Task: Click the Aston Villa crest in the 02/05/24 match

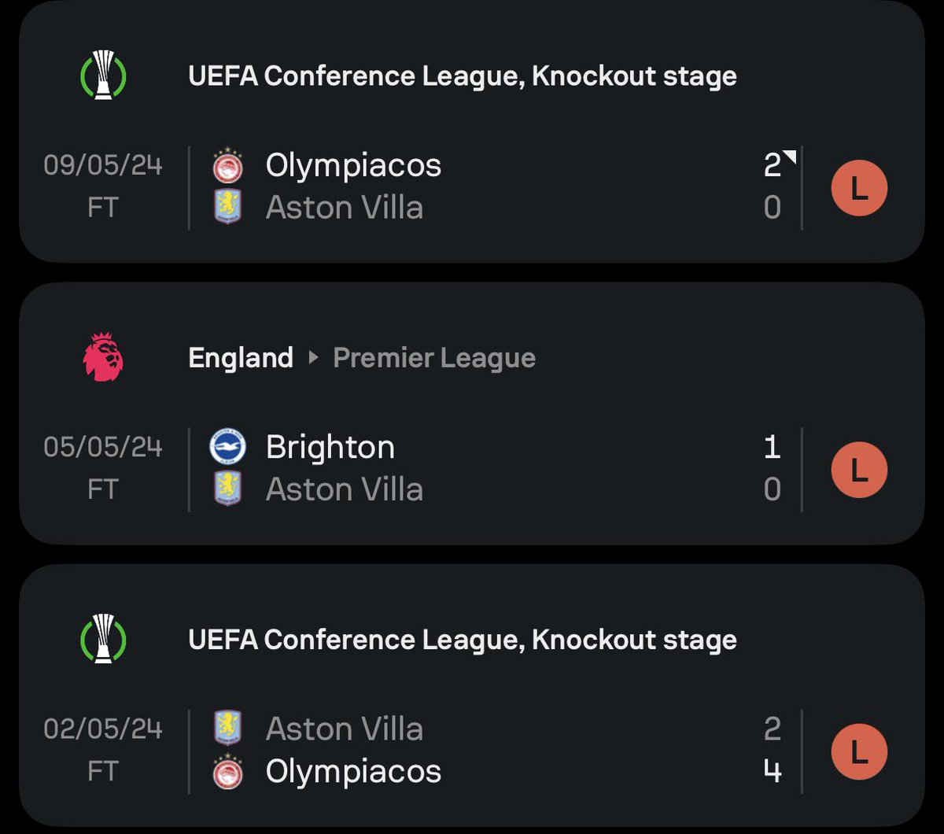Action: point(228,729)
